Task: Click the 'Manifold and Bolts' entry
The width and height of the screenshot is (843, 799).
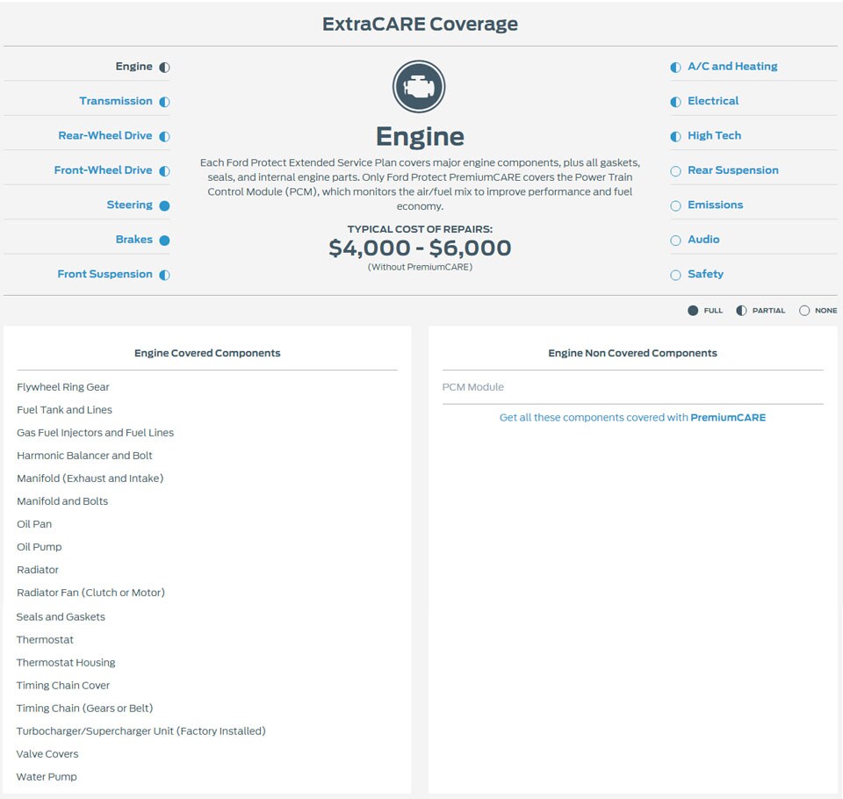Action: click(62, 501)
